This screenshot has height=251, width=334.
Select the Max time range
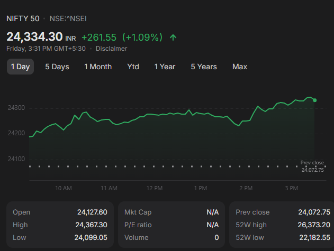(240, 67)
